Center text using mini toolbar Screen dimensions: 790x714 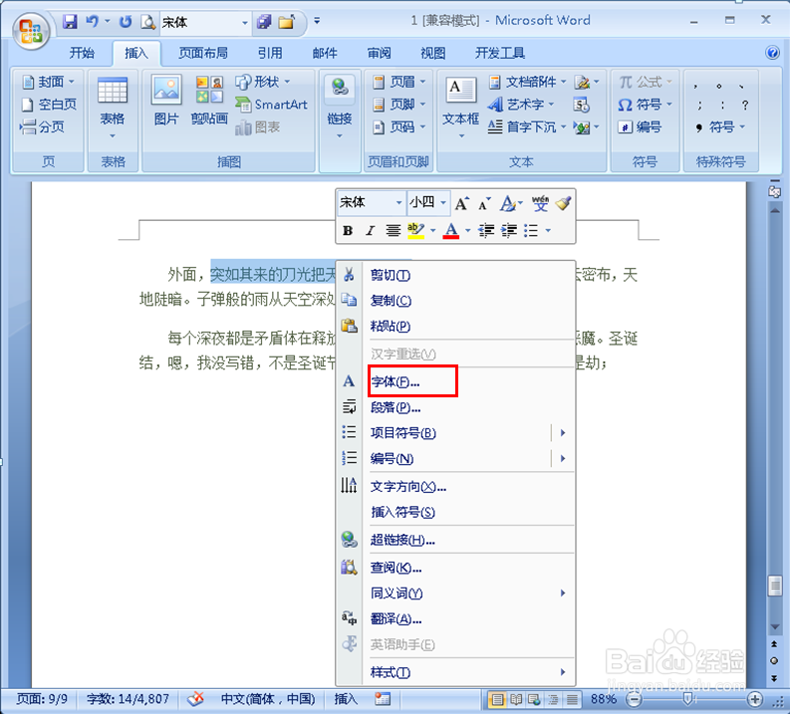point(393,231)
